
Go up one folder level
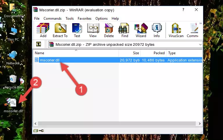pyautogui.click(x=39, y=44)
